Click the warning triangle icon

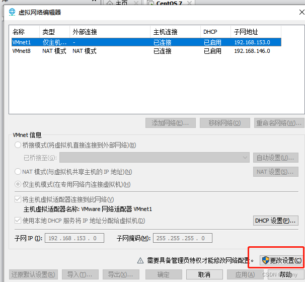[141, 260]
